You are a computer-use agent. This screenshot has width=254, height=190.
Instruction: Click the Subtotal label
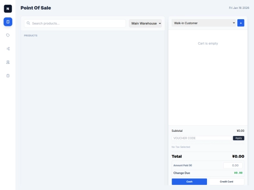click(x=177, y=131)
